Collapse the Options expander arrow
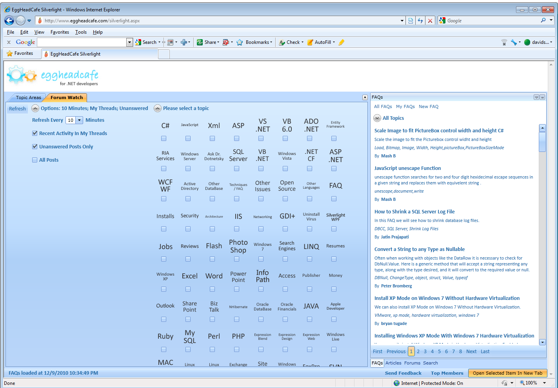The image size is (558, 388). pos(35,108)
